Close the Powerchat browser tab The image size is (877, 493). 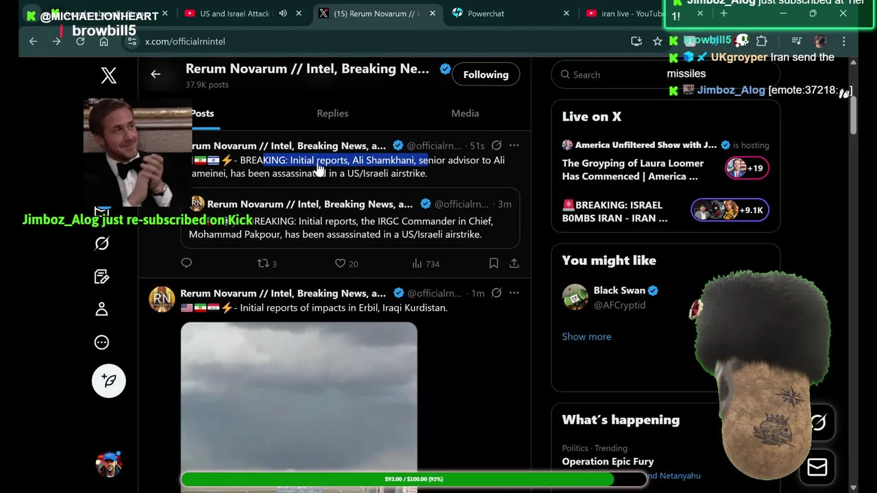566,14
